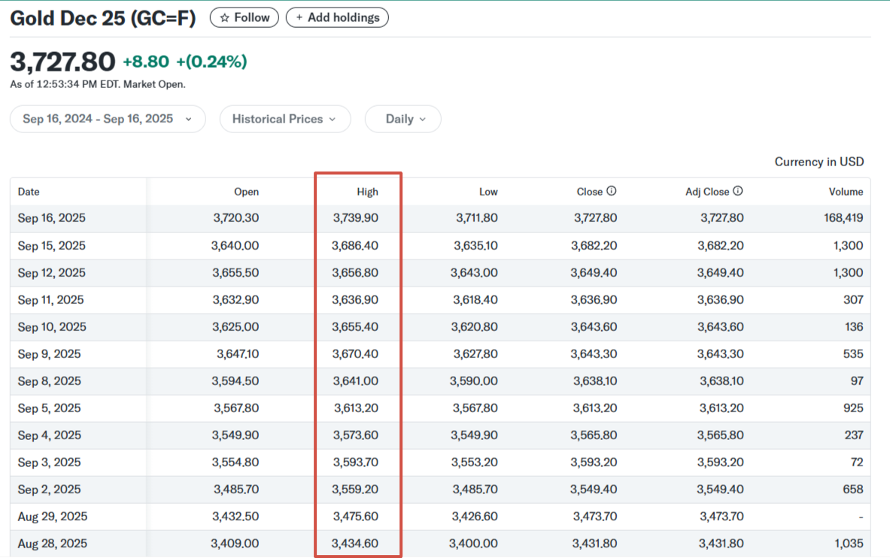The height and width of the screenshot is (558, 890).
Task: Click the current price 3,727.80 headline
Action: [62, 62]
